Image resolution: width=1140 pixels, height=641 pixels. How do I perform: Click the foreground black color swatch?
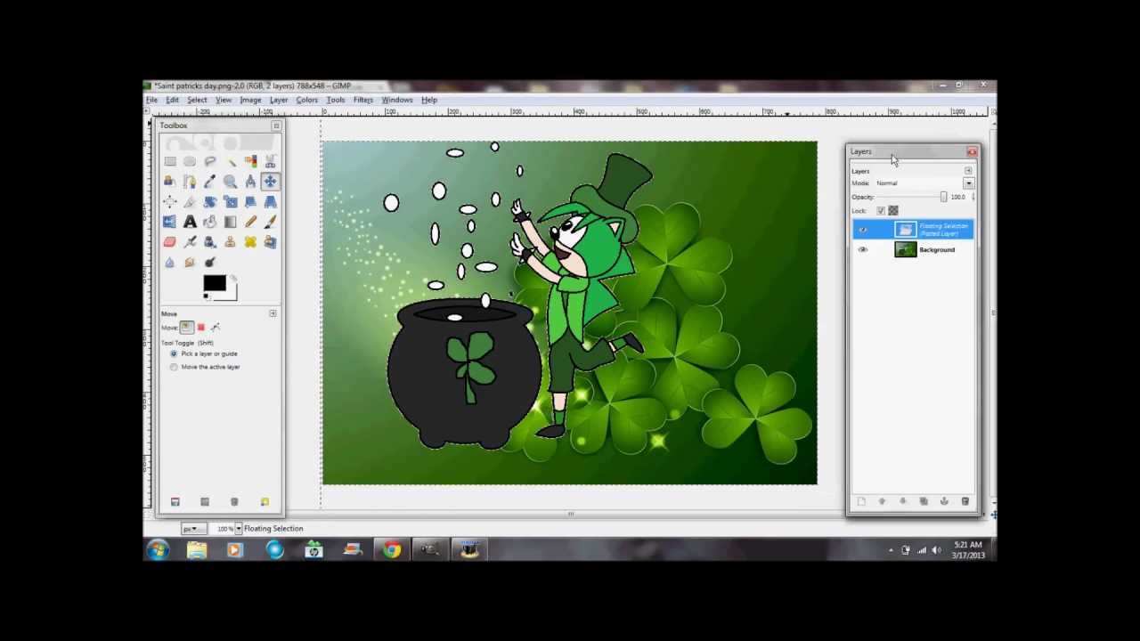[213, 283]
